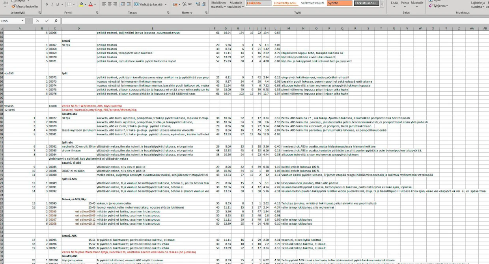The width and height of the screenshot is (489, 264).
Task: Align text right icon
Action: [116, 4]
